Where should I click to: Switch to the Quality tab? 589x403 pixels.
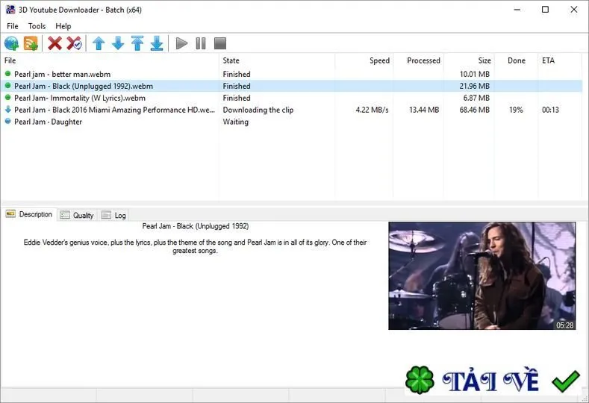click(x=78, y=215)
